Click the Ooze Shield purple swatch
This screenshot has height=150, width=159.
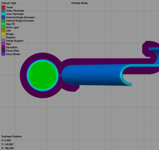pos(3,54)
